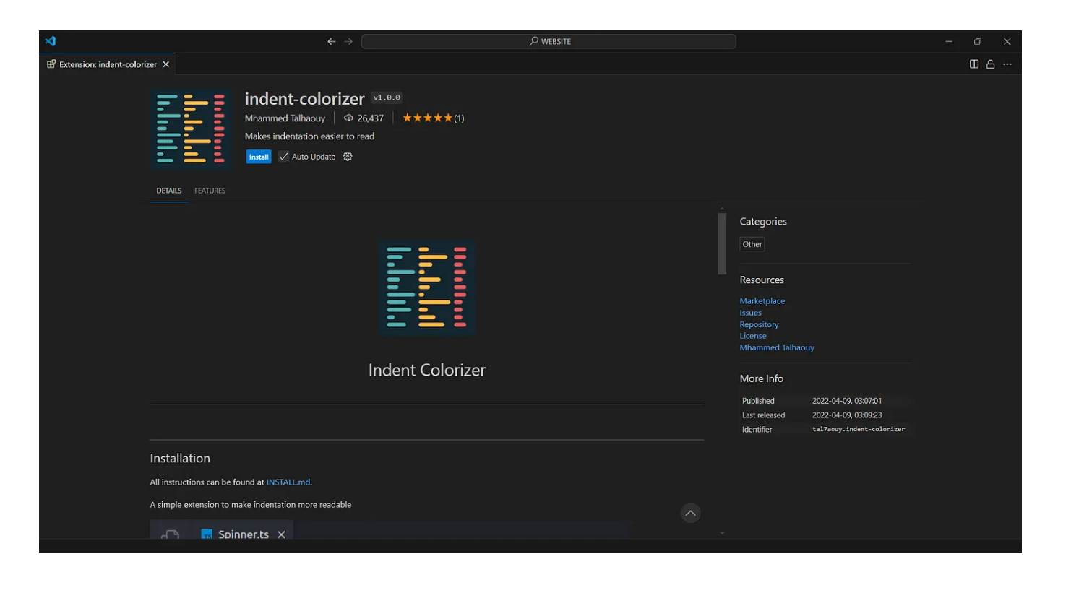Image resolution: width=1071 pixels, height=598 pixels.
Task: Open publisher Mhammed Talhaouy in the header
Action: [x=285, y=118]
